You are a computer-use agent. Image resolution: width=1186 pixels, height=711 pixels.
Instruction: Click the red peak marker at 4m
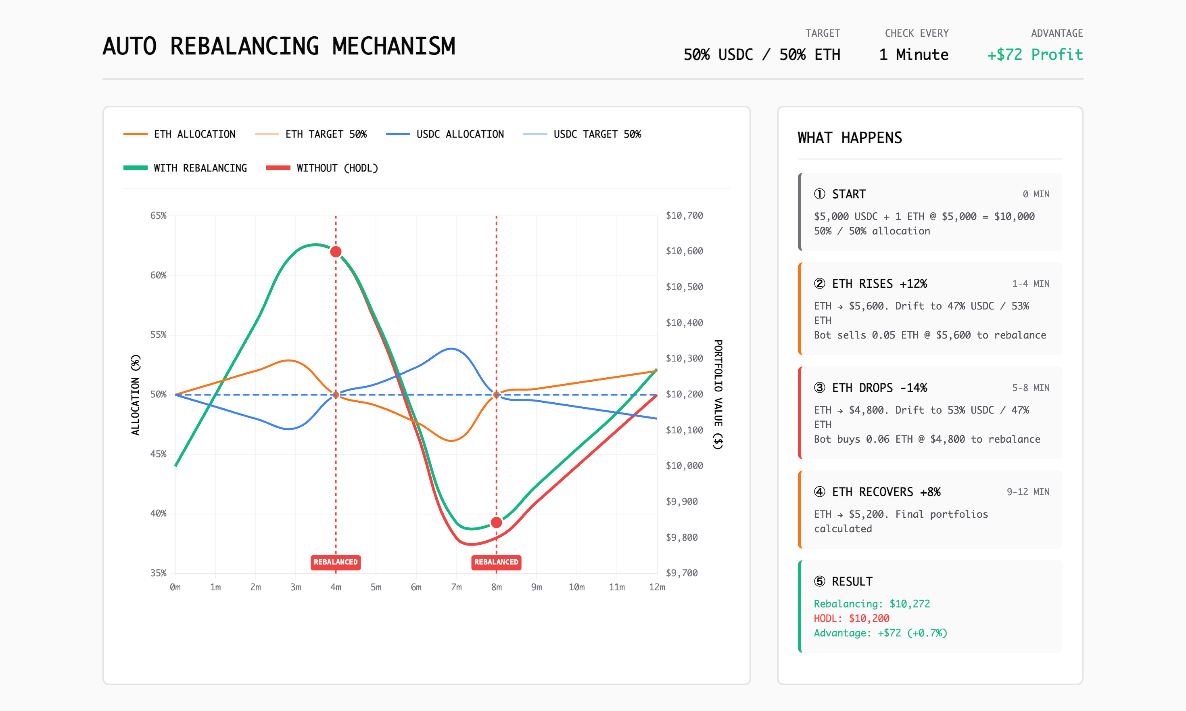[x=336, y=252]
